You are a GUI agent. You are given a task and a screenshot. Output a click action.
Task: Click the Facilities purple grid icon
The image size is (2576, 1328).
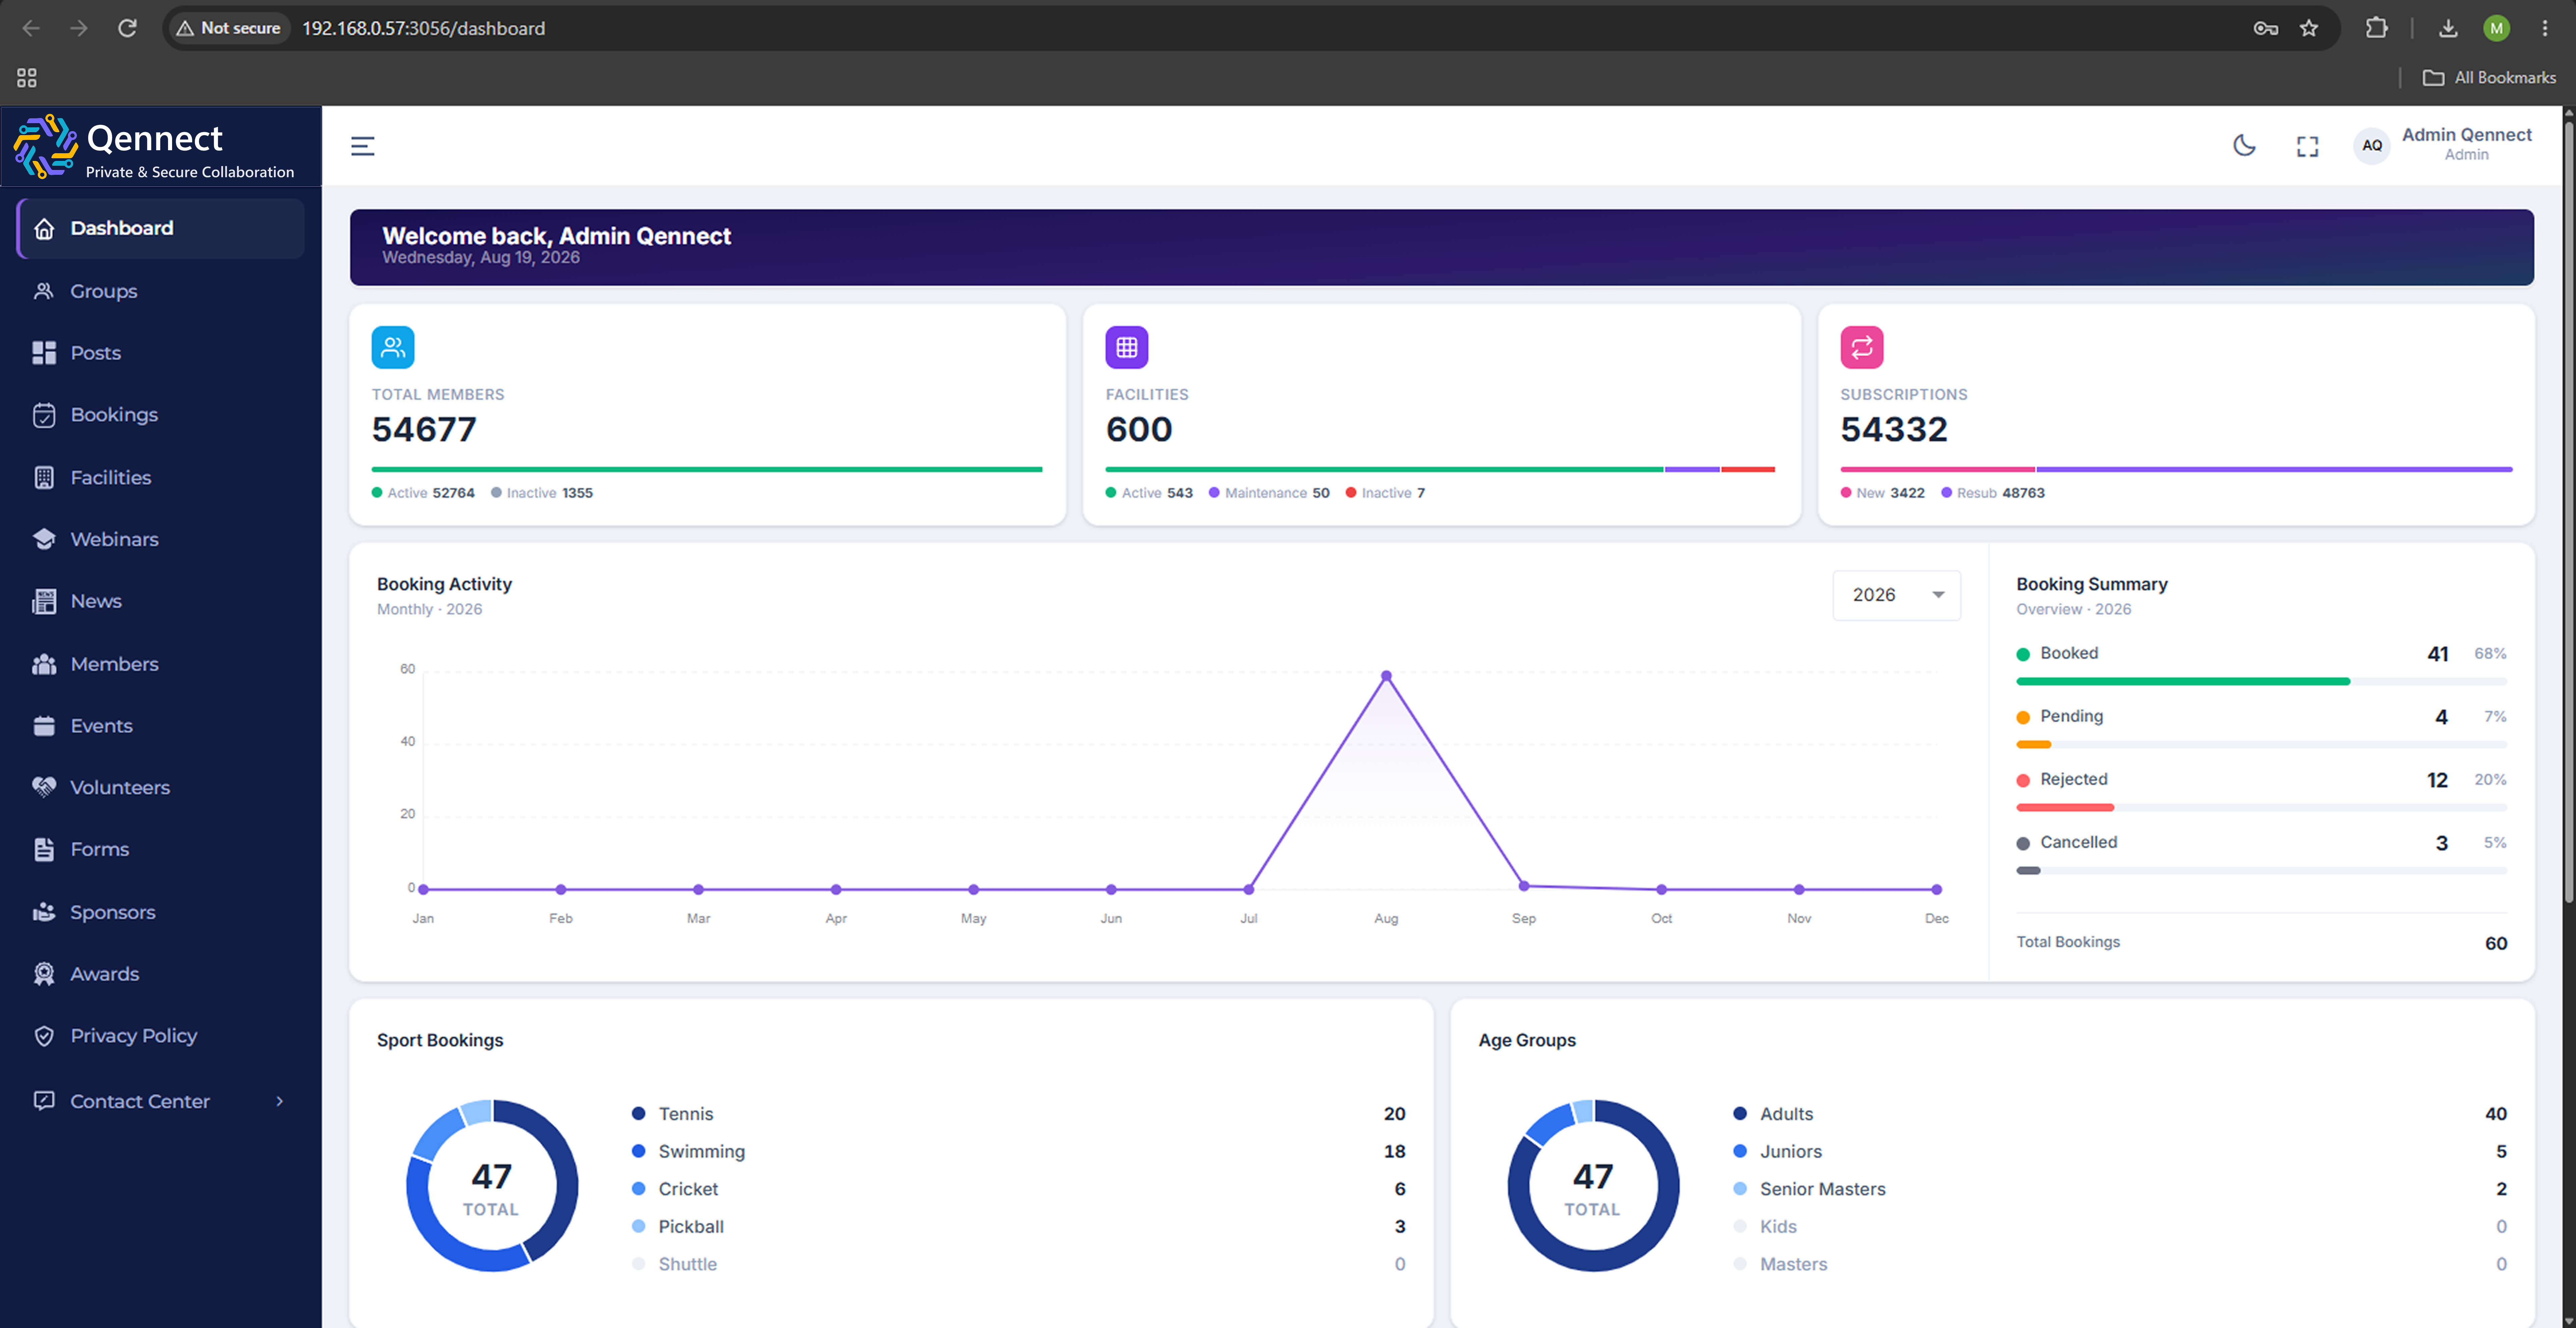pyautogui.click(x=1127, y=347)
